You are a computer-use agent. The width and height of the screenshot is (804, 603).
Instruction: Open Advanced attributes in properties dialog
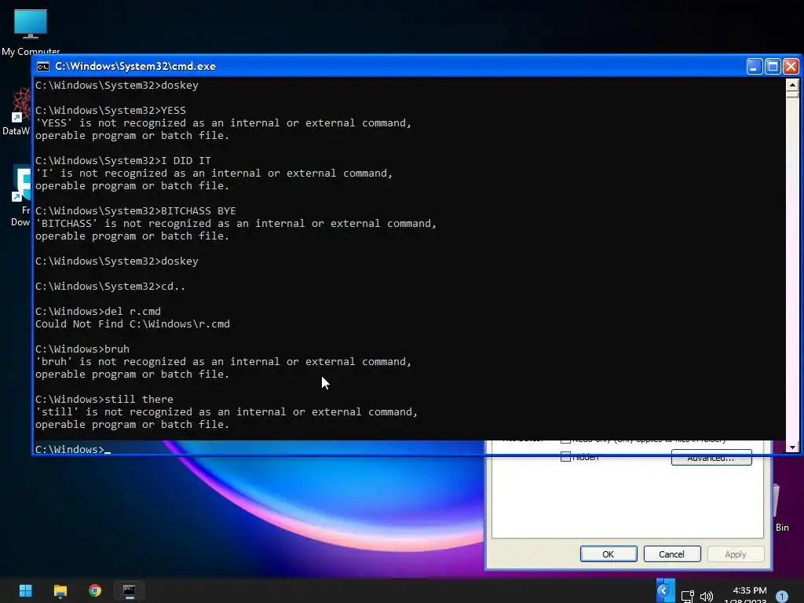pos(711,458)
